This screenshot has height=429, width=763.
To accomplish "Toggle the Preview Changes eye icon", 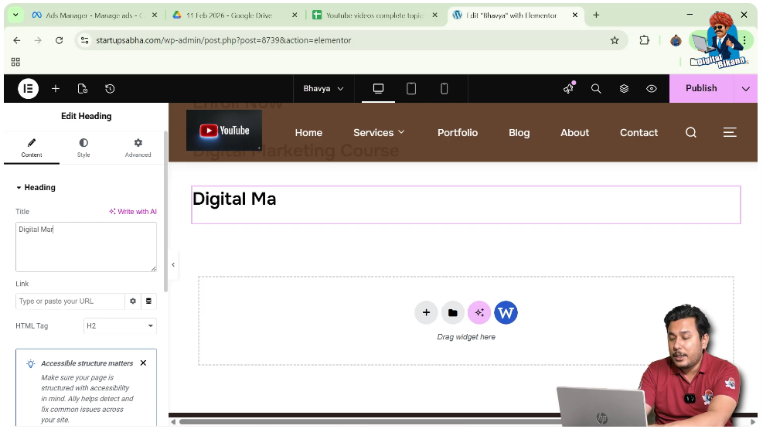I will pyautogui.click(x=652, y=89).
